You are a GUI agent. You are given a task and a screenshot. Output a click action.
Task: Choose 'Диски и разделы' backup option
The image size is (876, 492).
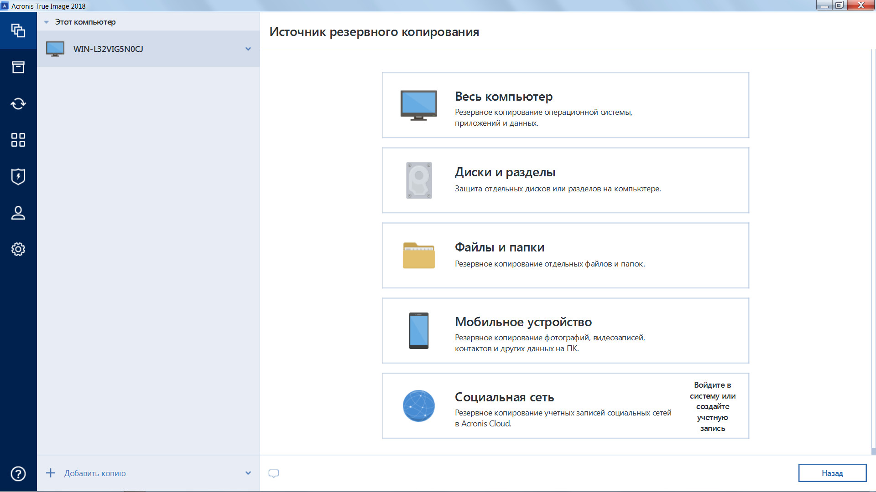(565, 180)
